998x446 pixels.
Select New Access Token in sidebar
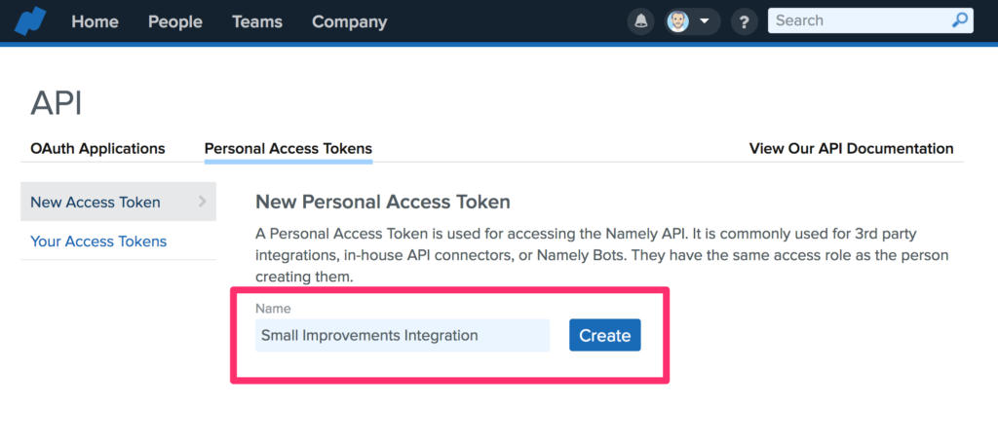click(96, 203)
